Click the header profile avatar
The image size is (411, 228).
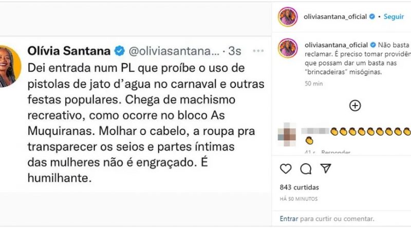tap(288, 17)
